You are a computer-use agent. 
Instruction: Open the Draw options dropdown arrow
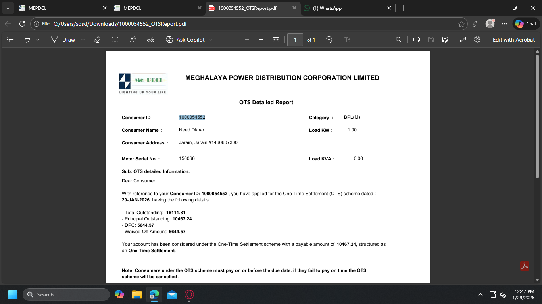pyautogui.click(x=83, y=40)
